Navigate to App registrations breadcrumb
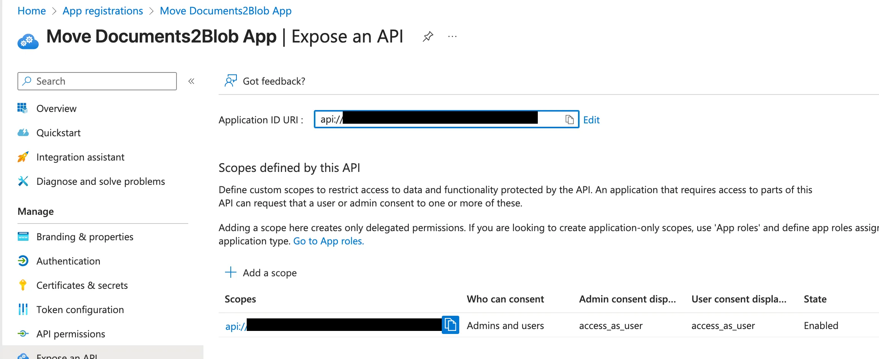879x359 pixels. click(x=102, y=11)
